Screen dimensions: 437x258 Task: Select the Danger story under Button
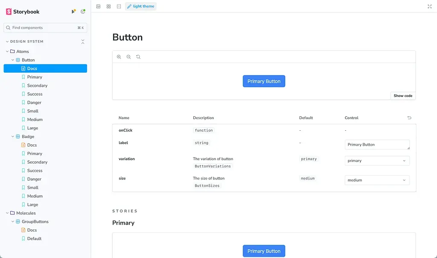point(34,103)
